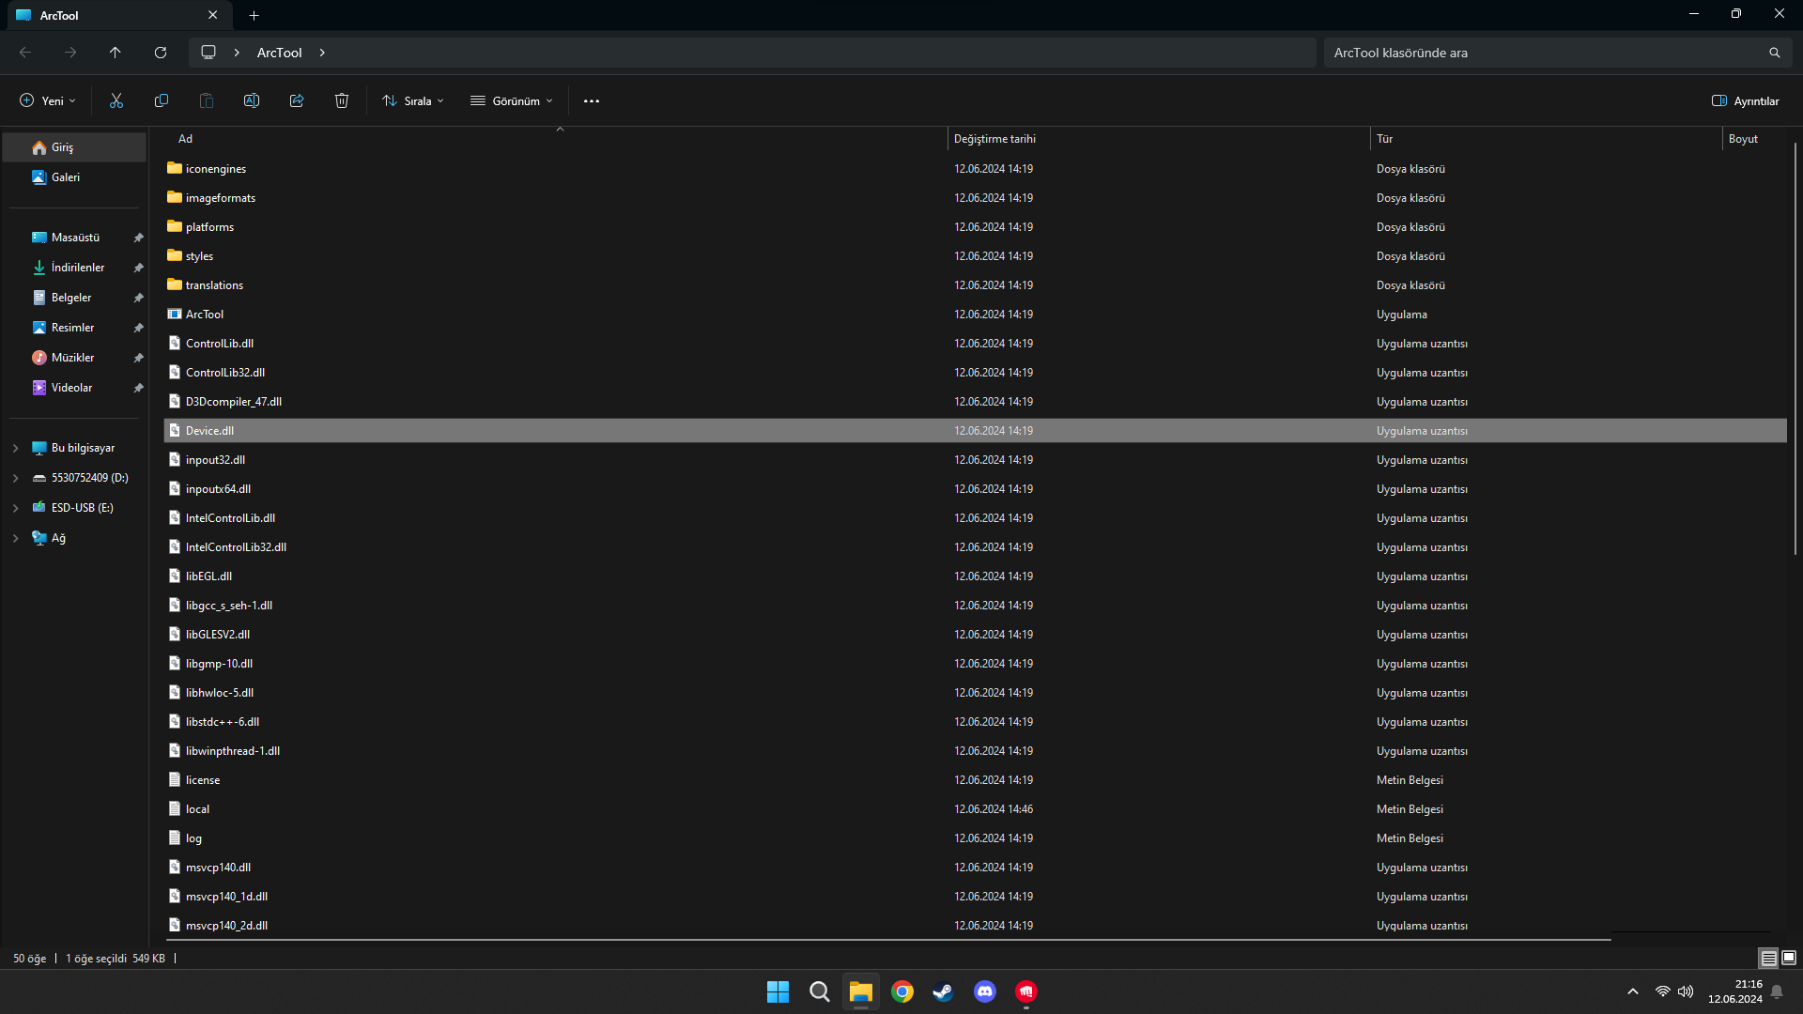
Task: Open the three-dots more options menu
Action: (592, 100)
